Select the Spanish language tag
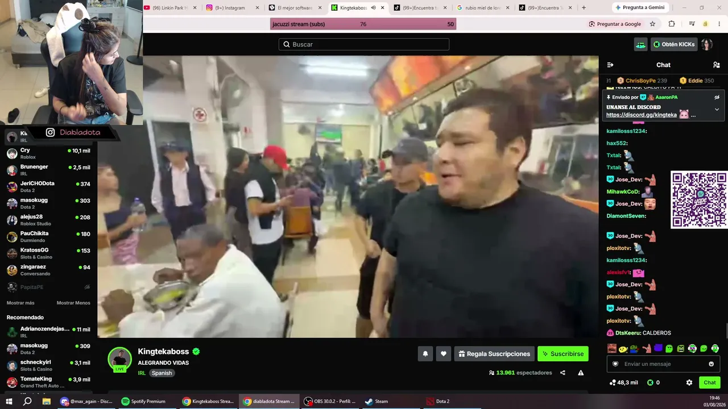This screenshot has width=728, height=409. tap(162, 373)
